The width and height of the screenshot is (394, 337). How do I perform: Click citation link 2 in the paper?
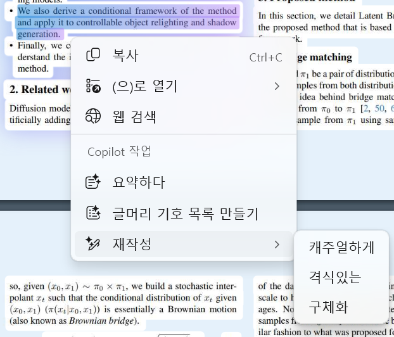click(x=365, y=108)
